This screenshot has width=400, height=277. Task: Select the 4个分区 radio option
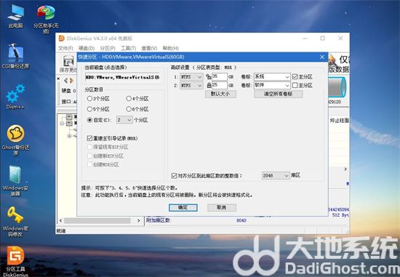tap(129, 99)
